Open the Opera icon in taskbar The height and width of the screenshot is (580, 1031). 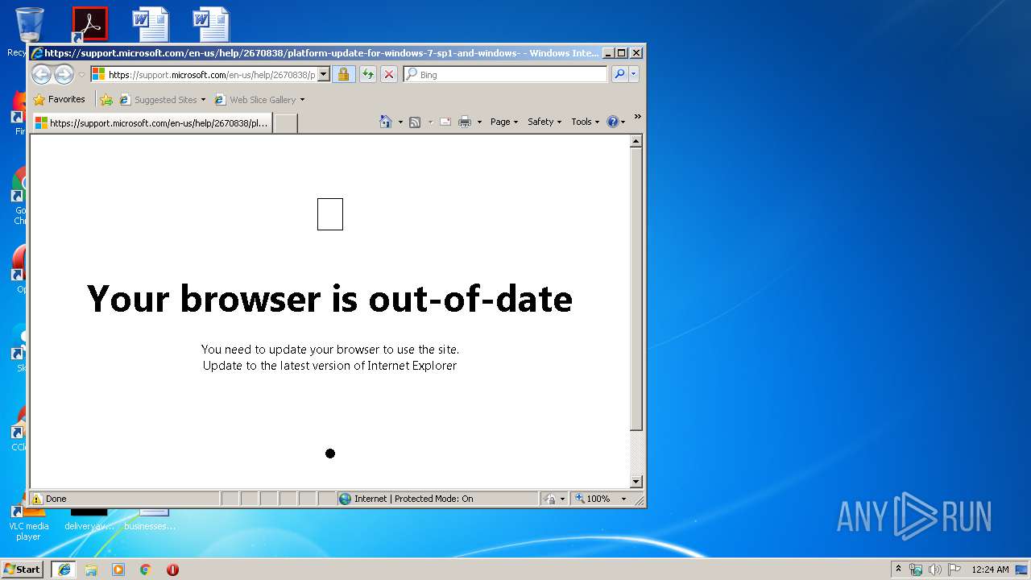pyautogui.click(x=172, y=570)
